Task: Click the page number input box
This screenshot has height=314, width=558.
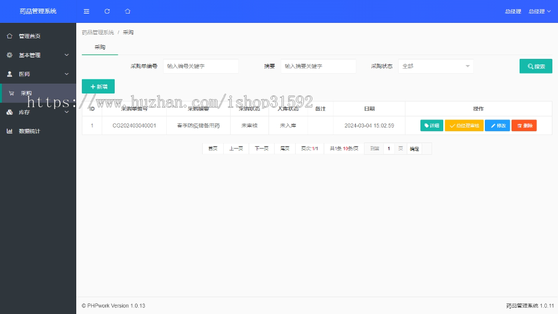Action: pyautogui.click(x=389, y=149)
